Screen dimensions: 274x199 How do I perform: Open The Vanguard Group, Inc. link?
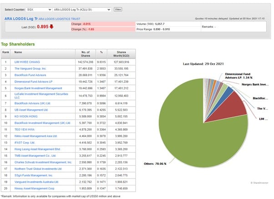tap(30, 69)
